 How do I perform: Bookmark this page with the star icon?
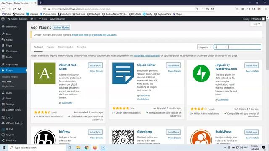[x=213, y=9]
